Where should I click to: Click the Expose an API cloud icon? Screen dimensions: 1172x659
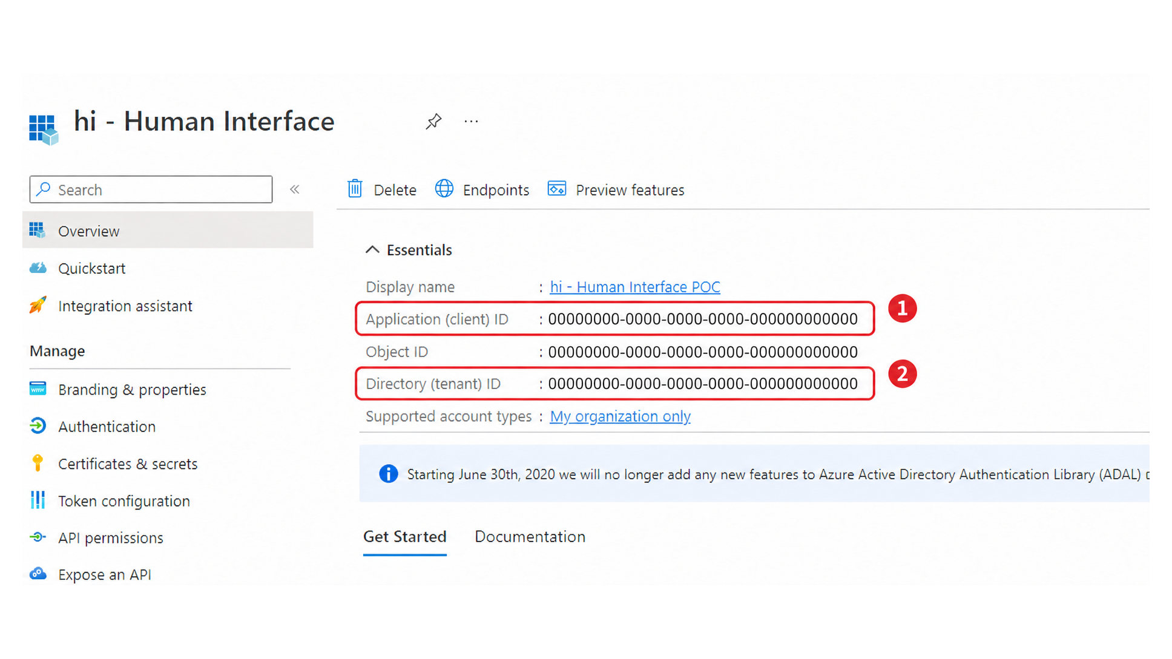tap(38, 574)
